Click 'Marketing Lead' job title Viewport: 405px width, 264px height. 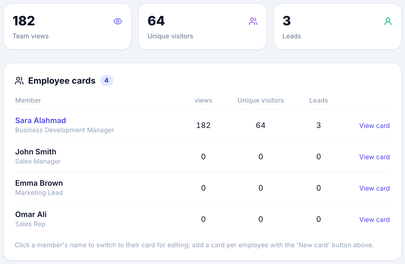tap(39, 193)
